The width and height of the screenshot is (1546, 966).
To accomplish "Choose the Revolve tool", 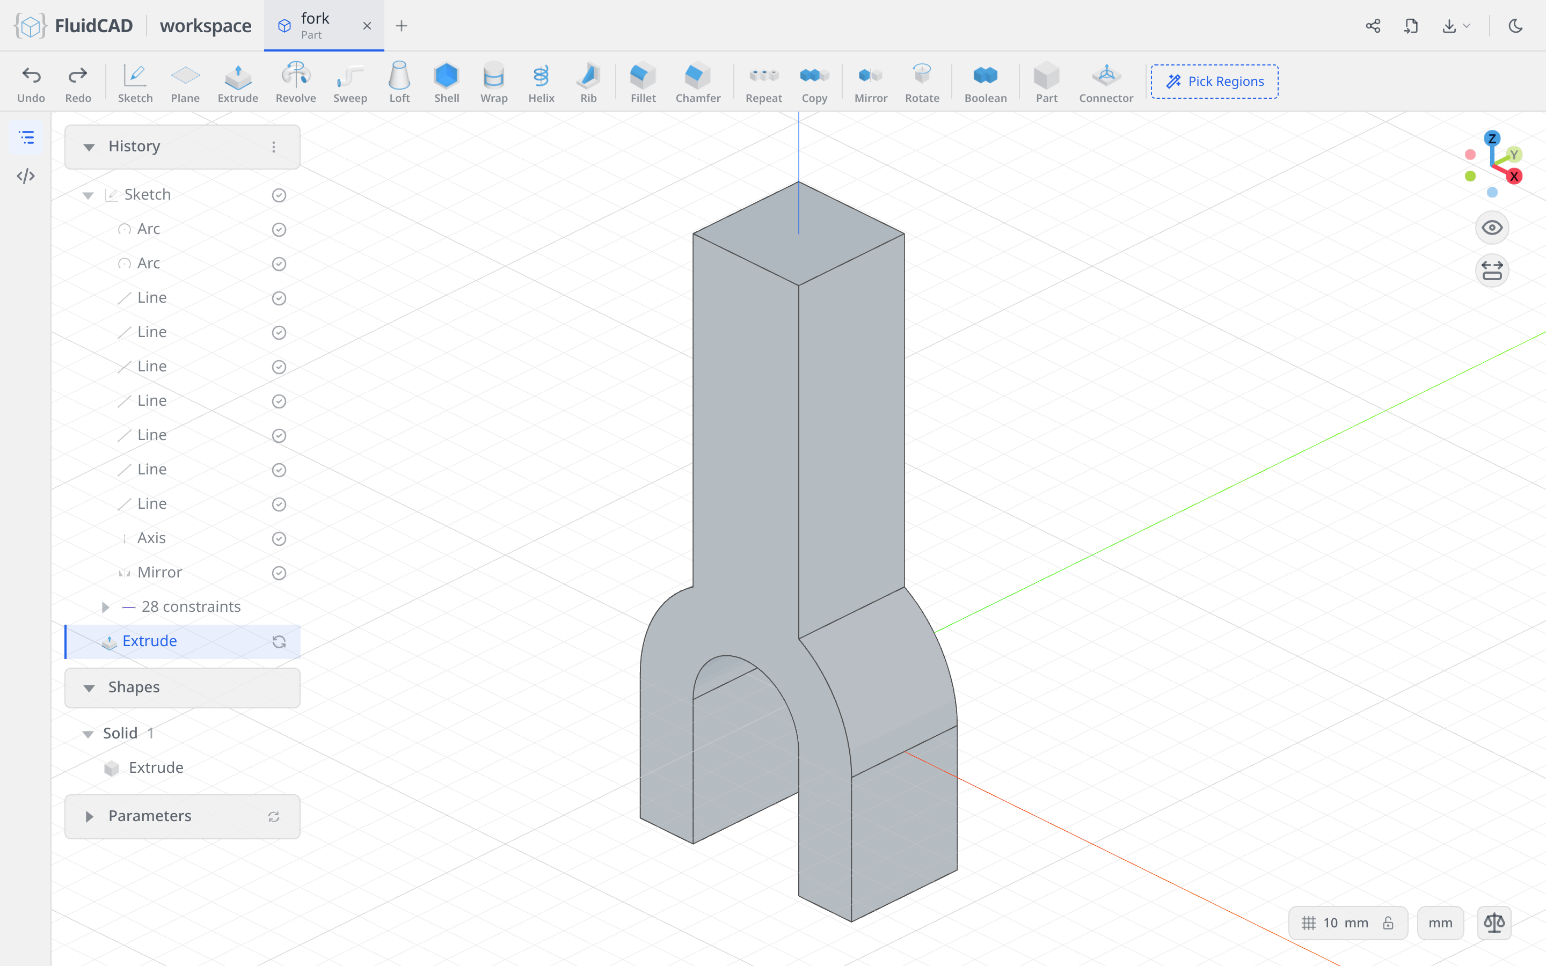I will point(296,83).
